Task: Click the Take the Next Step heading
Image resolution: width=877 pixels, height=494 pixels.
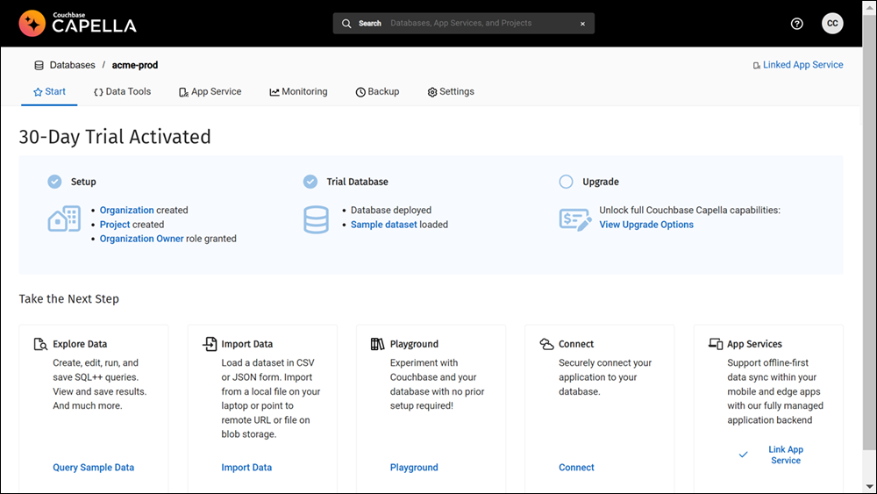Action: coord(68,298)
